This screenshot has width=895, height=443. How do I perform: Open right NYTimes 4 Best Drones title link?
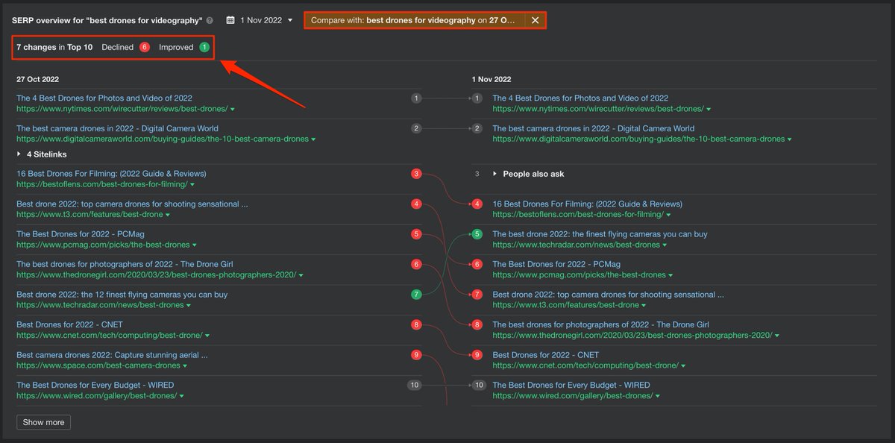click(x=580, y=98)
